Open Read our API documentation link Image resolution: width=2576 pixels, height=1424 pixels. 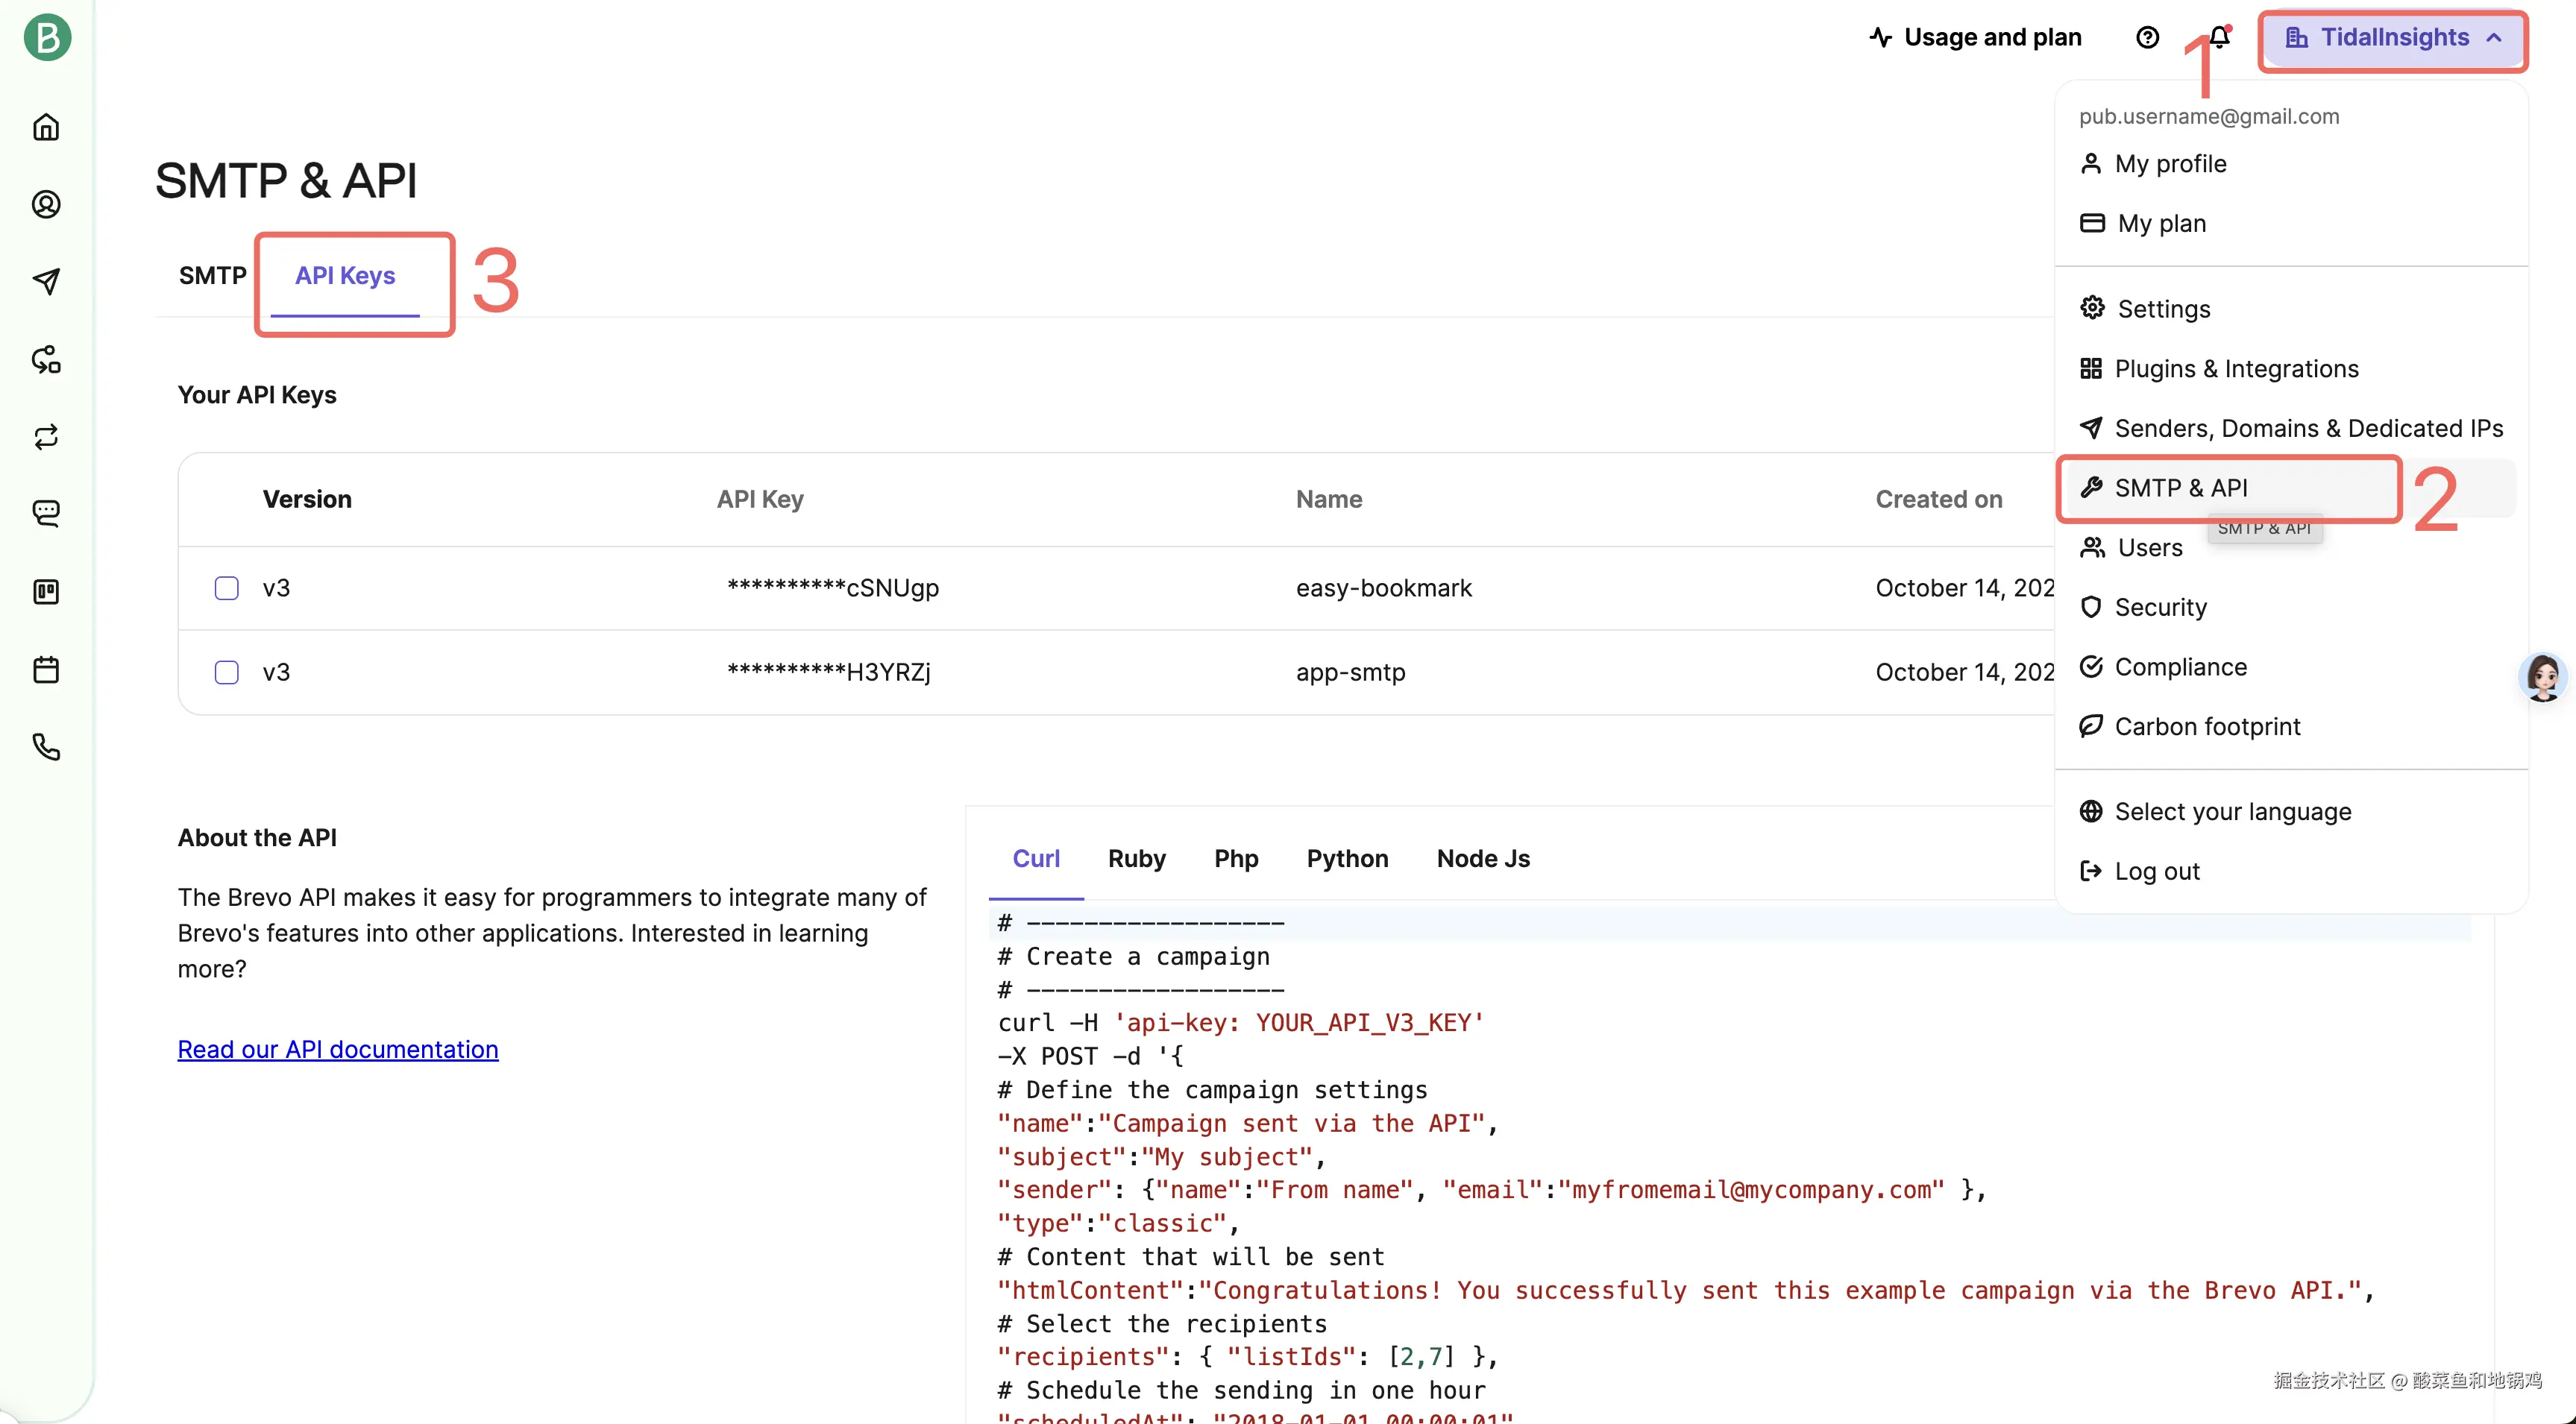tap(338, 1049)
